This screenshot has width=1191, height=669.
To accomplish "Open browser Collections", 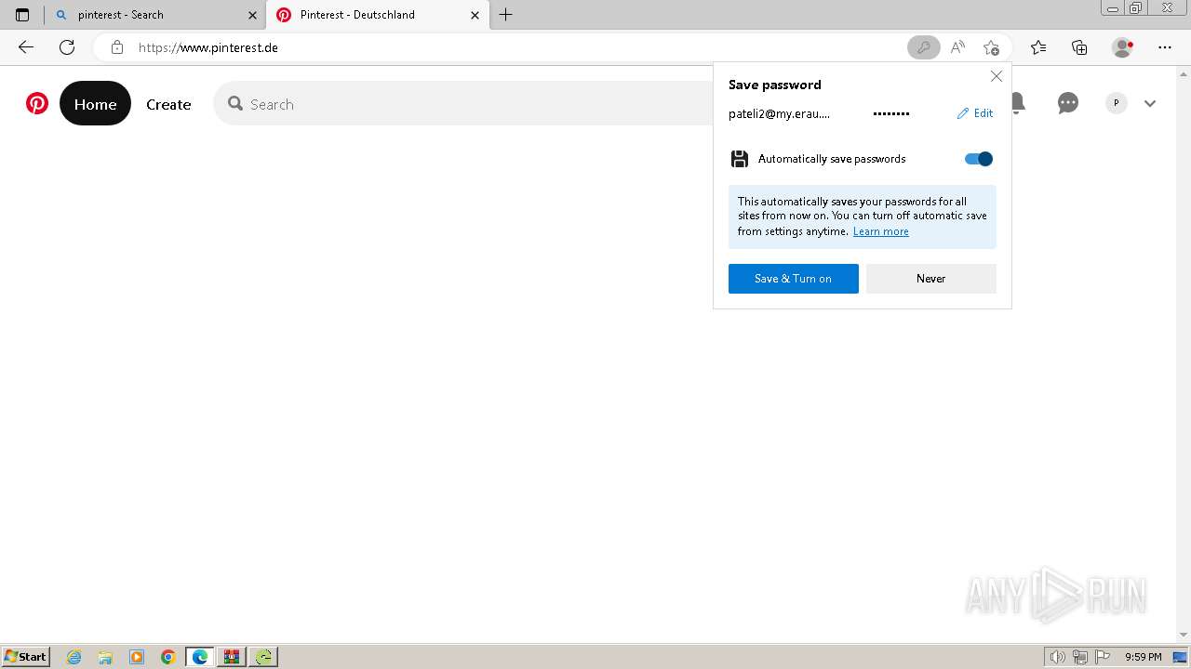I will 1079,47.
